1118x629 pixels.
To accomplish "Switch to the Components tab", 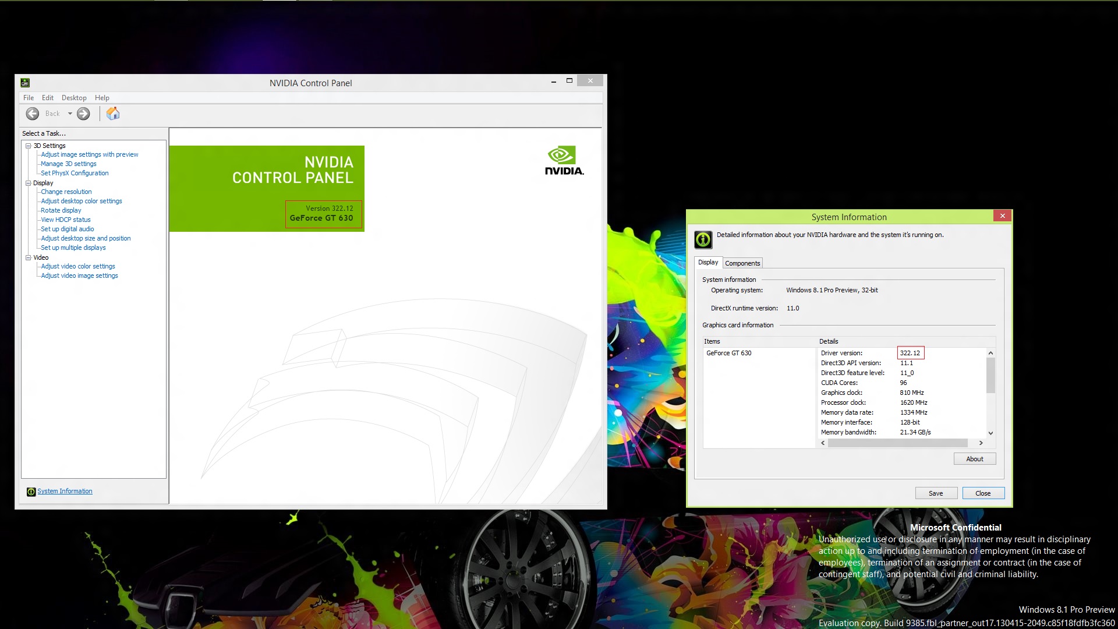I will click(x=742, y=263).
